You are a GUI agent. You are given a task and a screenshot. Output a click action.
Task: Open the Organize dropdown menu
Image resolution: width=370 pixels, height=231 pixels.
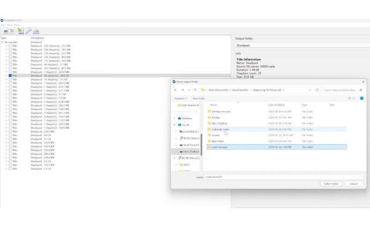click(x=180, y=98)
